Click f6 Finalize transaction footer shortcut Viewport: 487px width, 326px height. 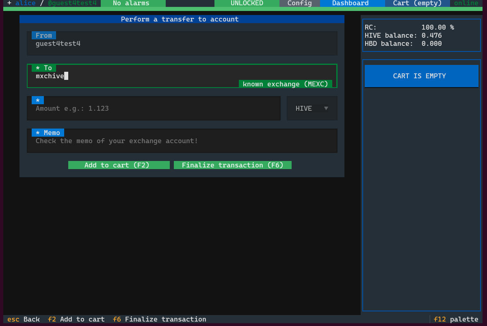pos(159,319)
